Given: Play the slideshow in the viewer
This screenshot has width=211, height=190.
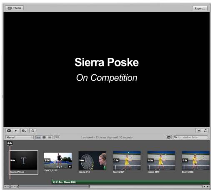Looking at the screenshot, I should coord(16,131).
